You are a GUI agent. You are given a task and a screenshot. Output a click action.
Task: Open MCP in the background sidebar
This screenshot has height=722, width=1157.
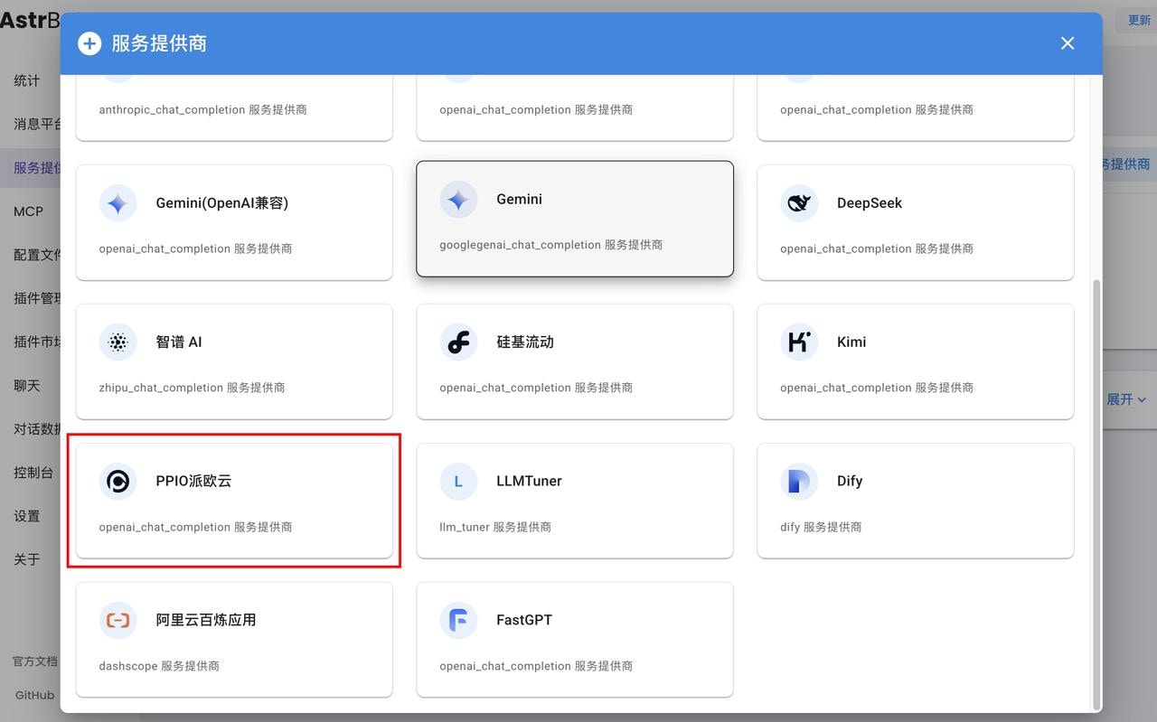click(x=28, y=211)
